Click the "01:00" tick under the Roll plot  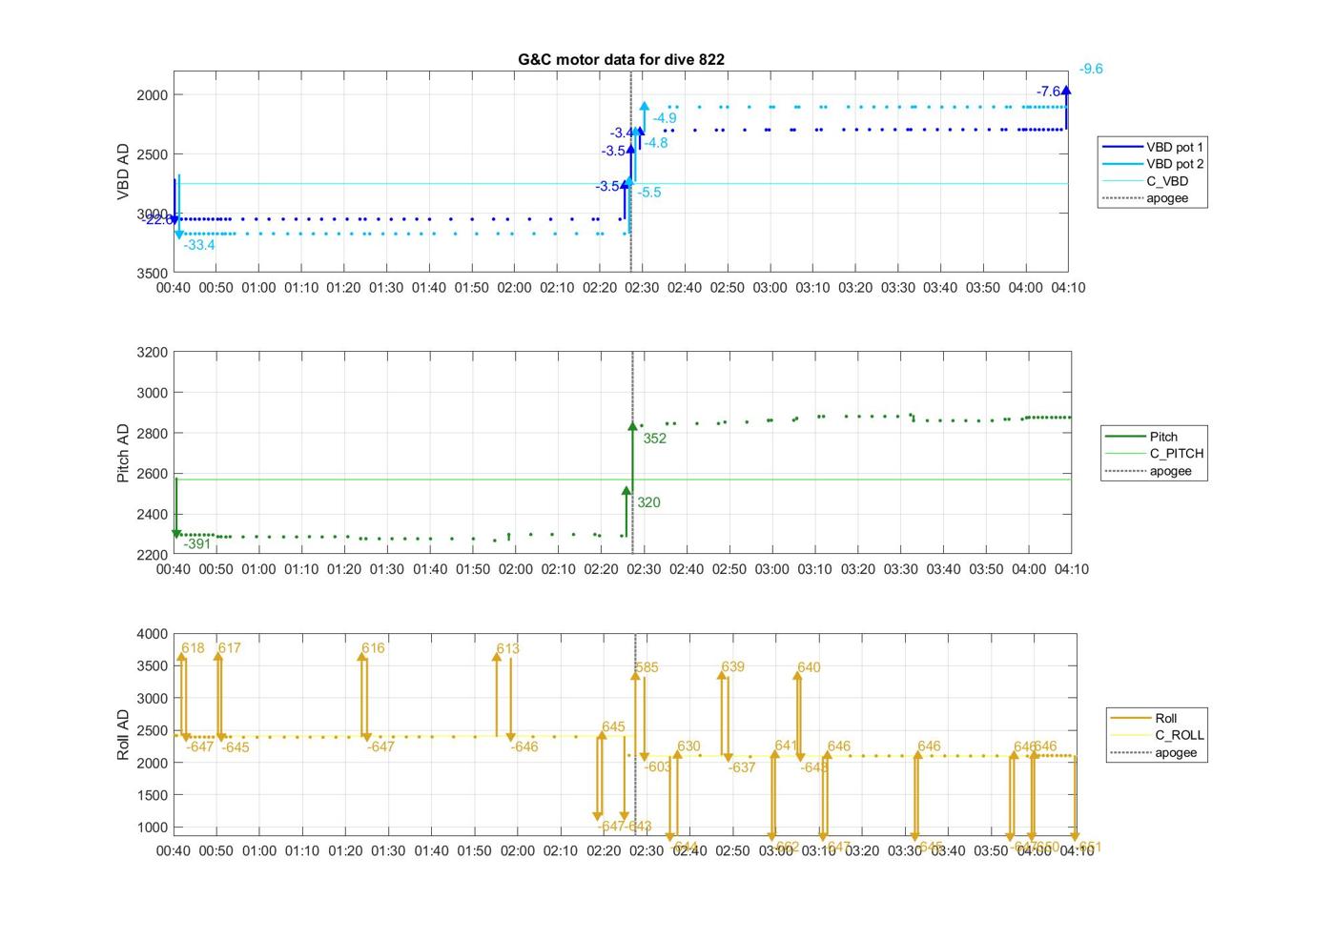(258, 850)
